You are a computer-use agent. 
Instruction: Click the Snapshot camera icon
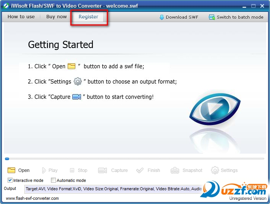(x=175, y=170)
